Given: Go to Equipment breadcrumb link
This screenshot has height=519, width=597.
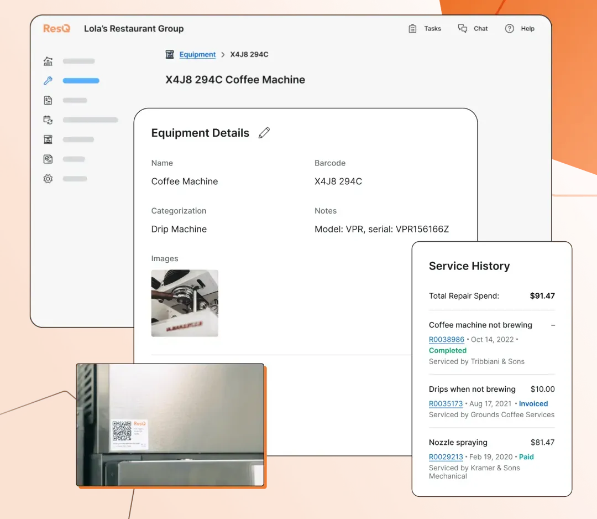Looking at the screenshot, I should pyautogui.click(x=197, y=54).
